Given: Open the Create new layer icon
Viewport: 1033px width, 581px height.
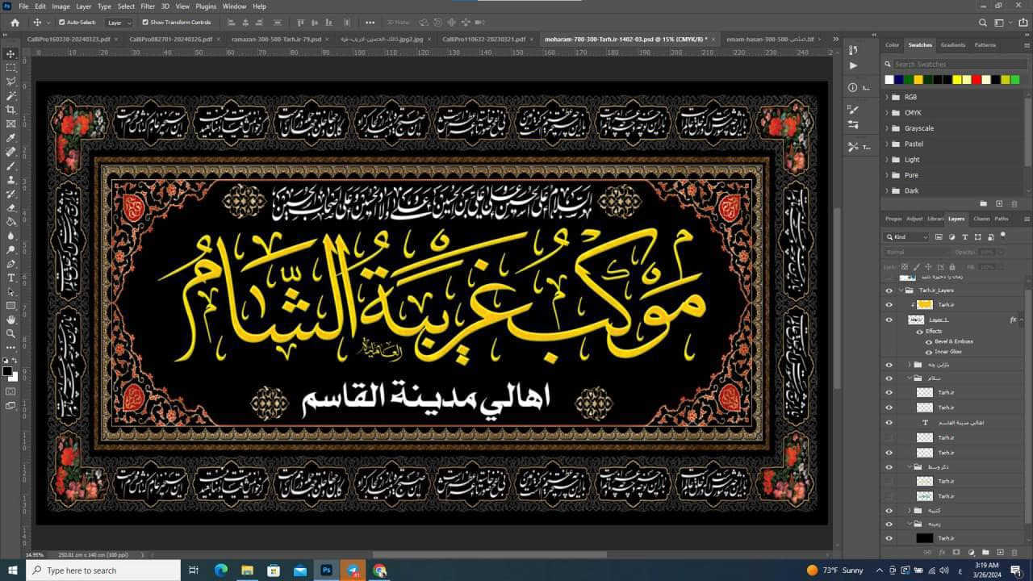Looking at the screenshot, I should click(x=1001, y=553).
